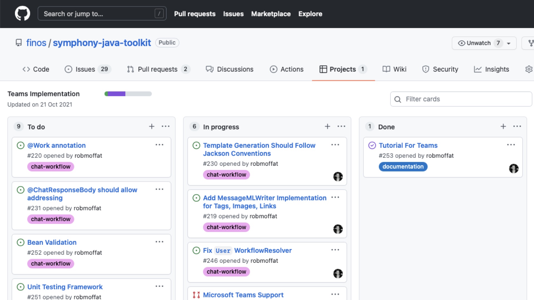The height and width of the screenshot is (300, 534).
Task: Open Microsoft Teams Support link
Action: tap(243, 295)
